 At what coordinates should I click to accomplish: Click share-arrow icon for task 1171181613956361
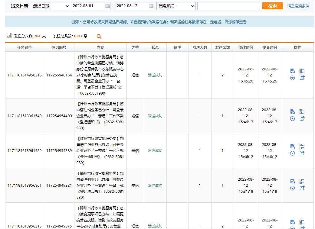pyautogui.click(x=302, y=188)
